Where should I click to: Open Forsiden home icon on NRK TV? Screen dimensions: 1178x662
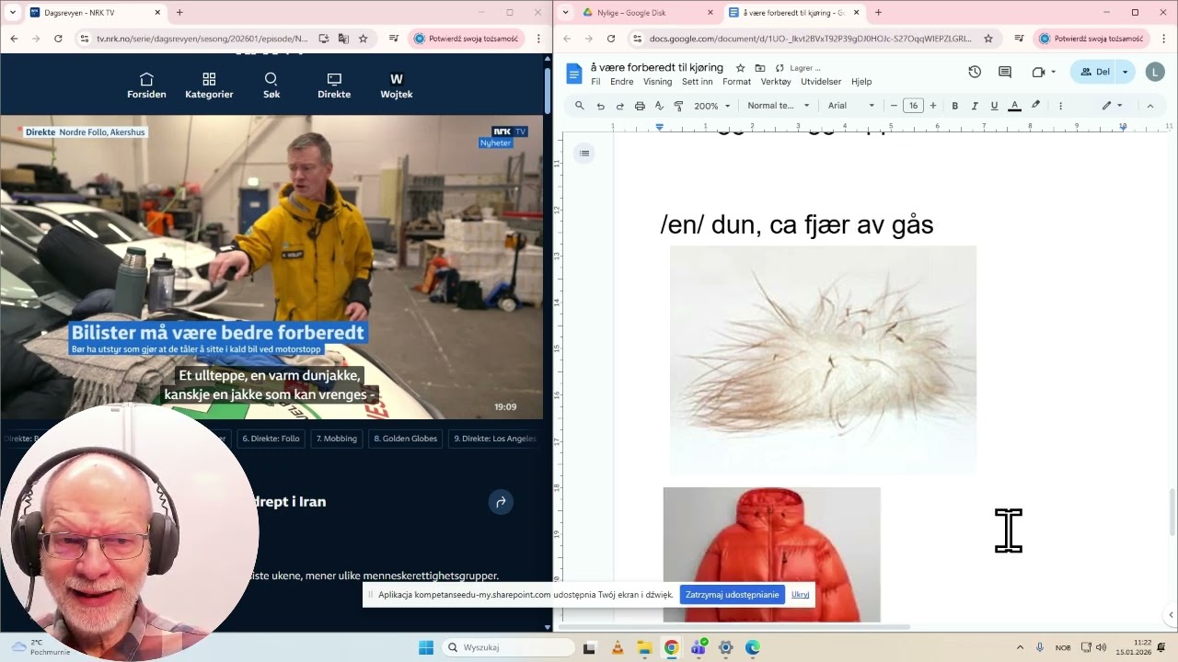tap(146, 86)
